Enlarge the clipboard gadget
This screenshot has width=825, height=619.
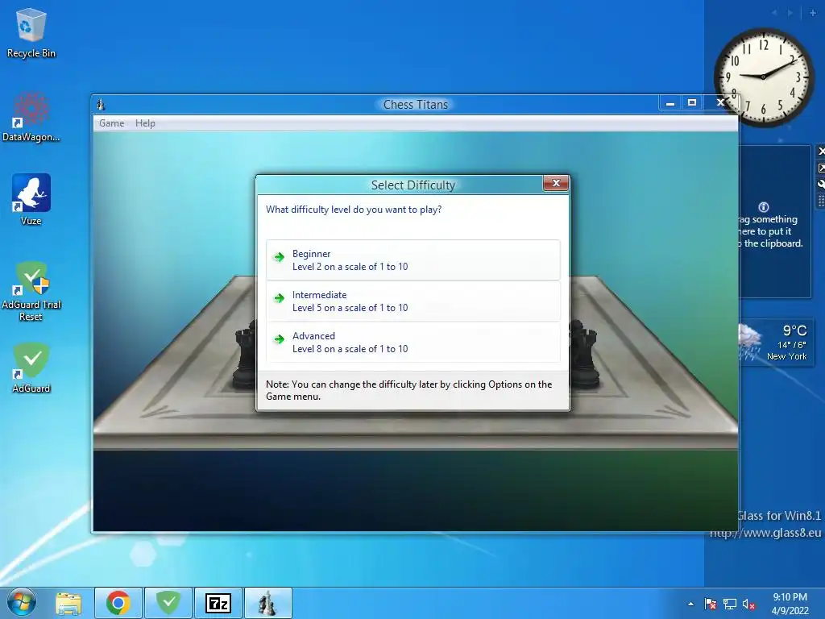821,168
